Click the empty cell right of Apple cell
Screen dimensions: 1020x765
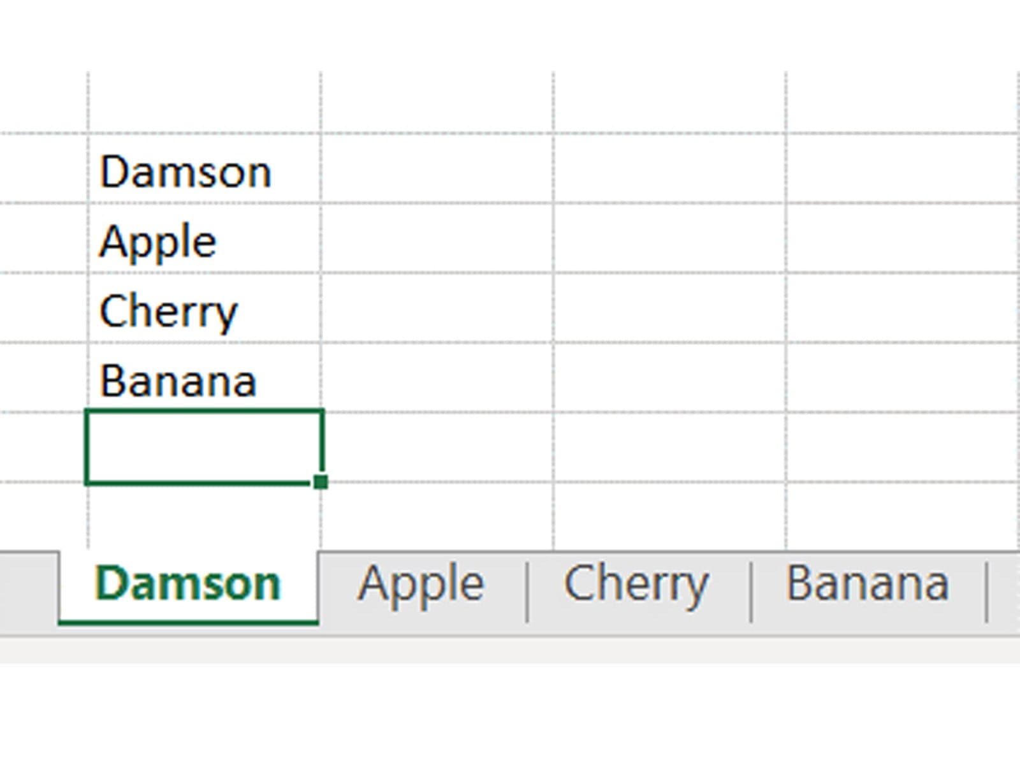tap(437, 239)
